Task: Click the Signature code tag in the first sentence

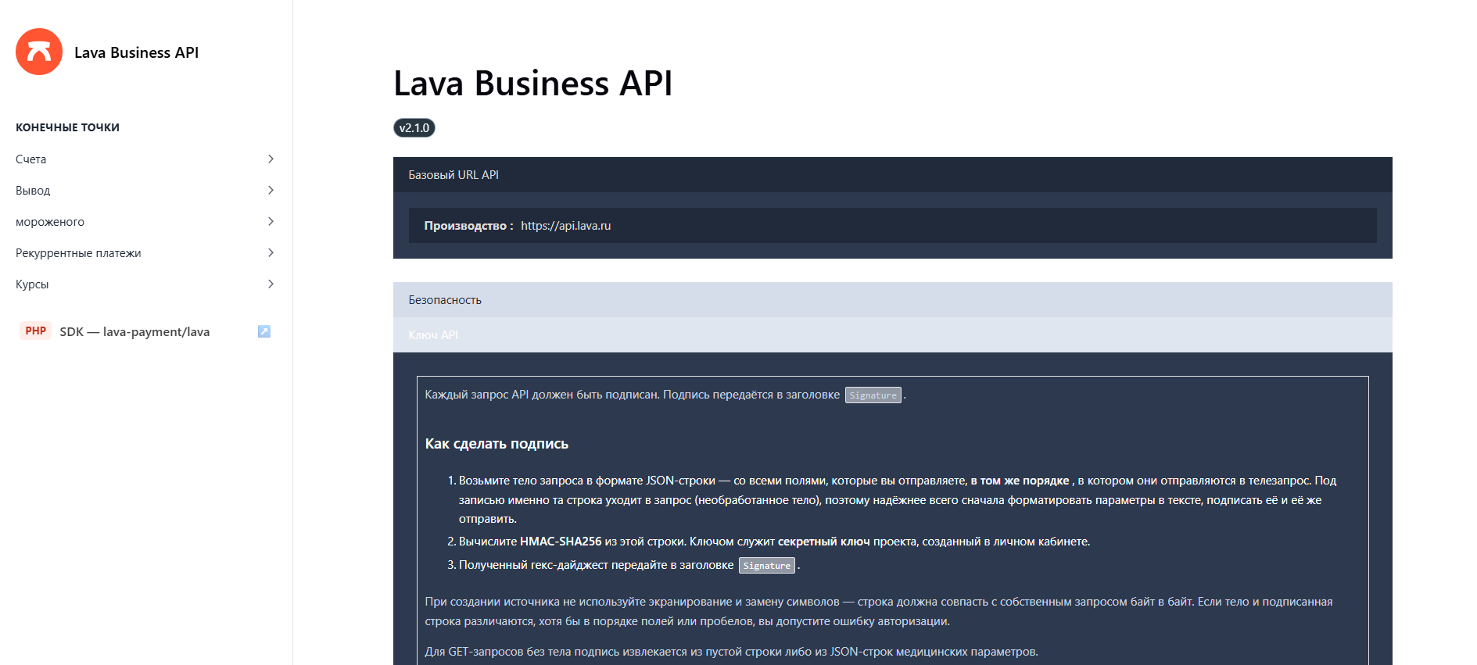Action: 873,395
